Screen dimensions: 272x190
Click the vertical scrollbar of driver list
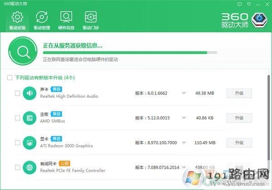click(x=268, y=118)
